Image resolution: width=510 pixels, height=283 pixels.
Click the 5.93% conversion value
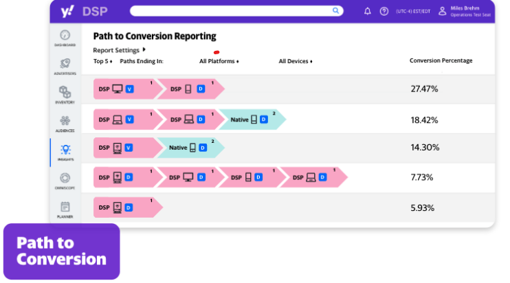point(422,208)
